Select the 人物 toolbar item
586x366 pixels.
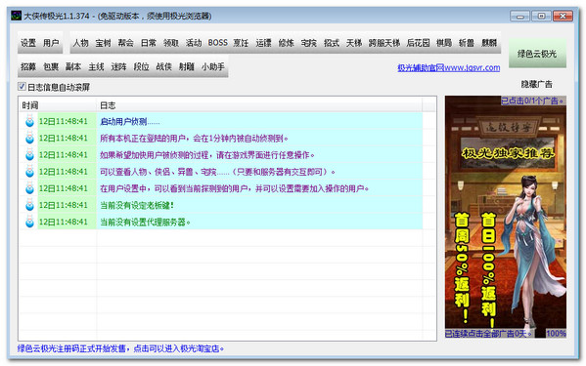[x=80, y=43]
